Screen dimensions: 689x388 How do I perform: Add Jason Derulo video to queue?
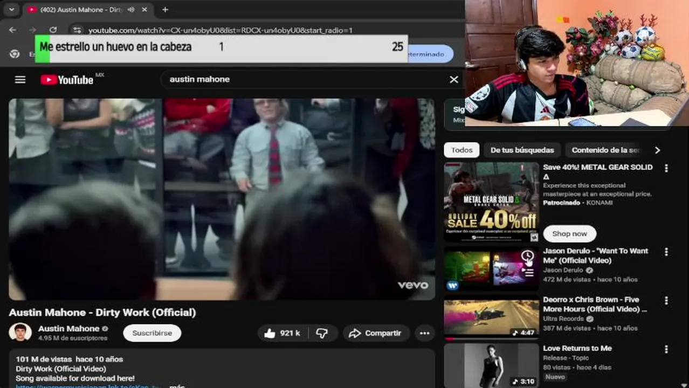coord(528,273)
